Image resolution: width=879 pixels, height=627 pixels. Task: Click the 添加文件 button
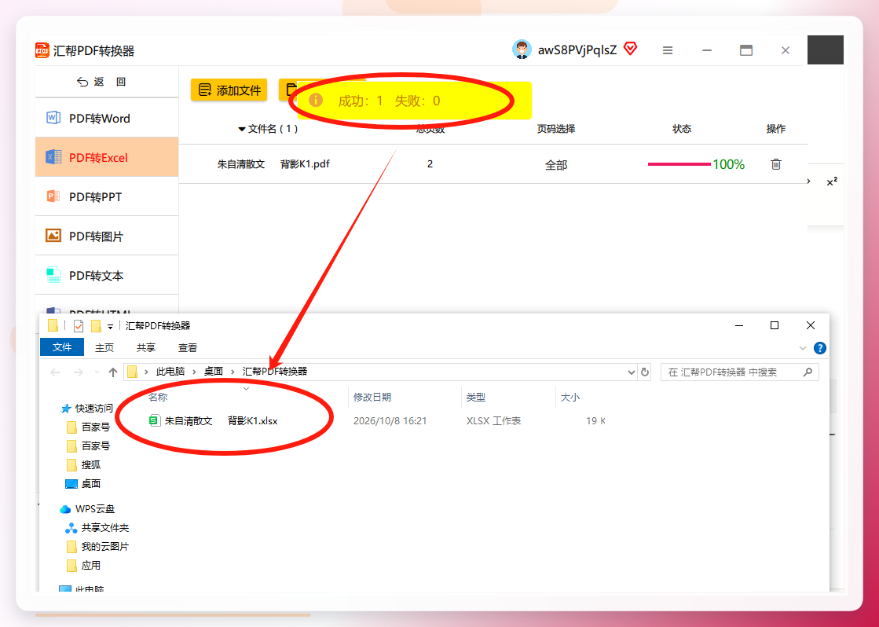[229, 90]
